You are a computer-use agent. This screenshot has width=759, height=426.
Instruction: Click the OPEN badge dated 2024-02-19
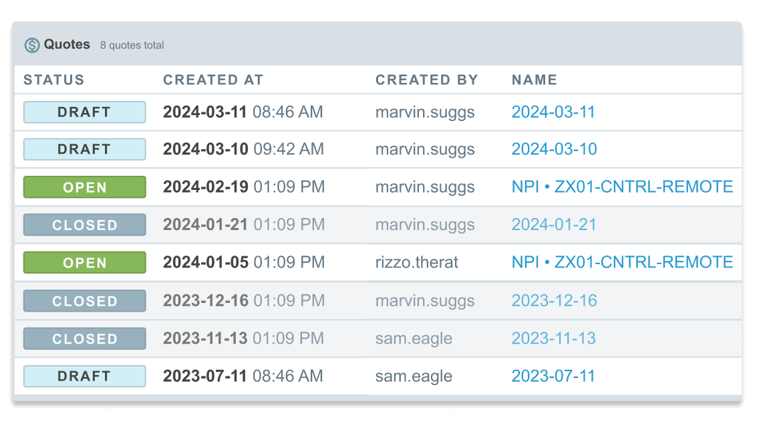point(85,187)
